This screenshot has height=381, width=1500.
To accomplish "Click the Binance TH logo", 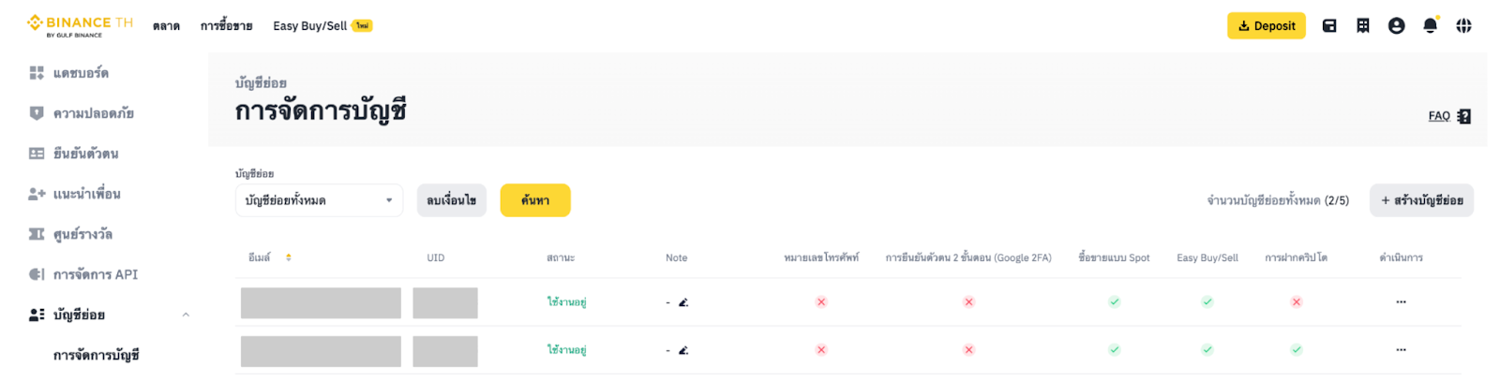I will coord(80,25).
